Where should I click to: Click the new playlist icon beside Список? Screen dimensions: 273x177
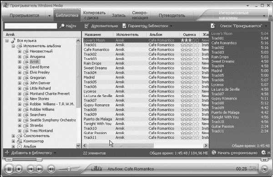pyautogui.click(x=213, y=26)
